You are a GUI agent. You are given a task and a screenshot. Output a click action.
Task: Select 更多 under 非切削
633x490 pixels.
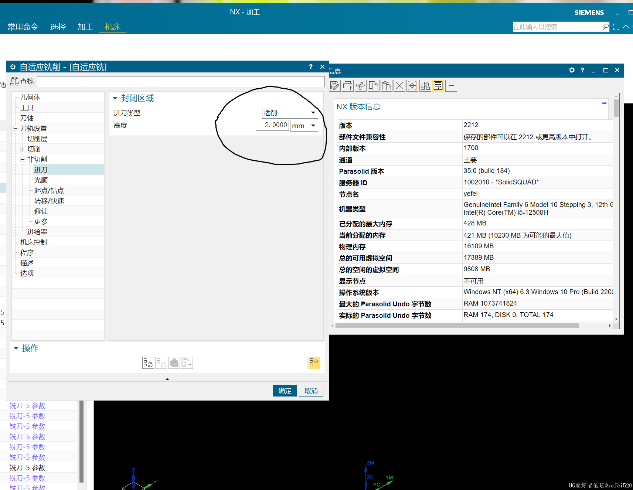pyautogui.click(x=41, y=222)
